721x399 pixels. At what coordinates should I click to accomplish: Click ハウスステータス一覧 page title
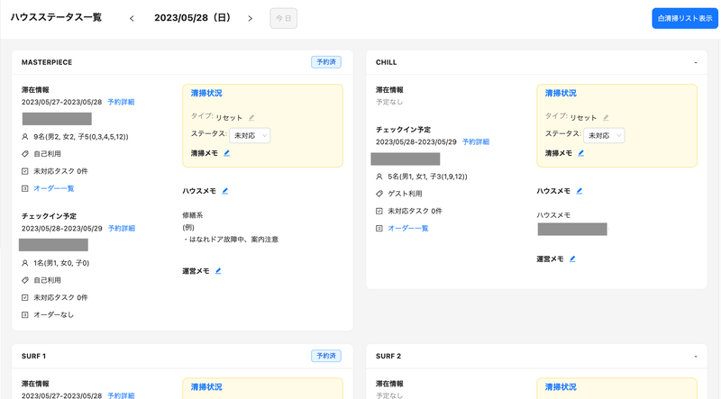click(56, 17)
